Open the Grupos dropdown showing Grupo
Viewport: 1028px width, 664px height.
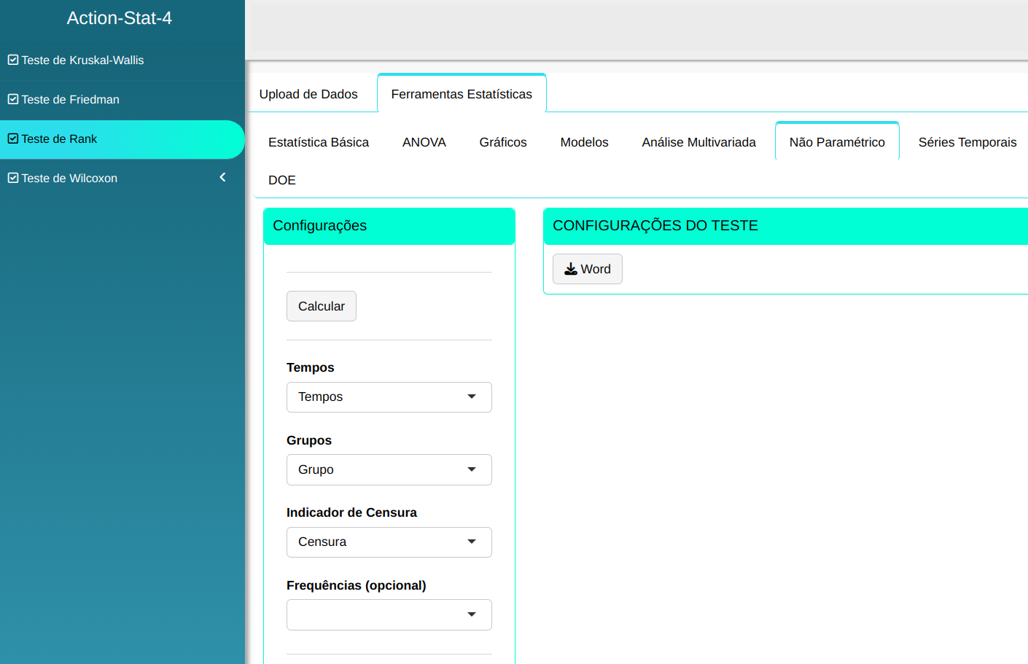(x=389, y=470)
